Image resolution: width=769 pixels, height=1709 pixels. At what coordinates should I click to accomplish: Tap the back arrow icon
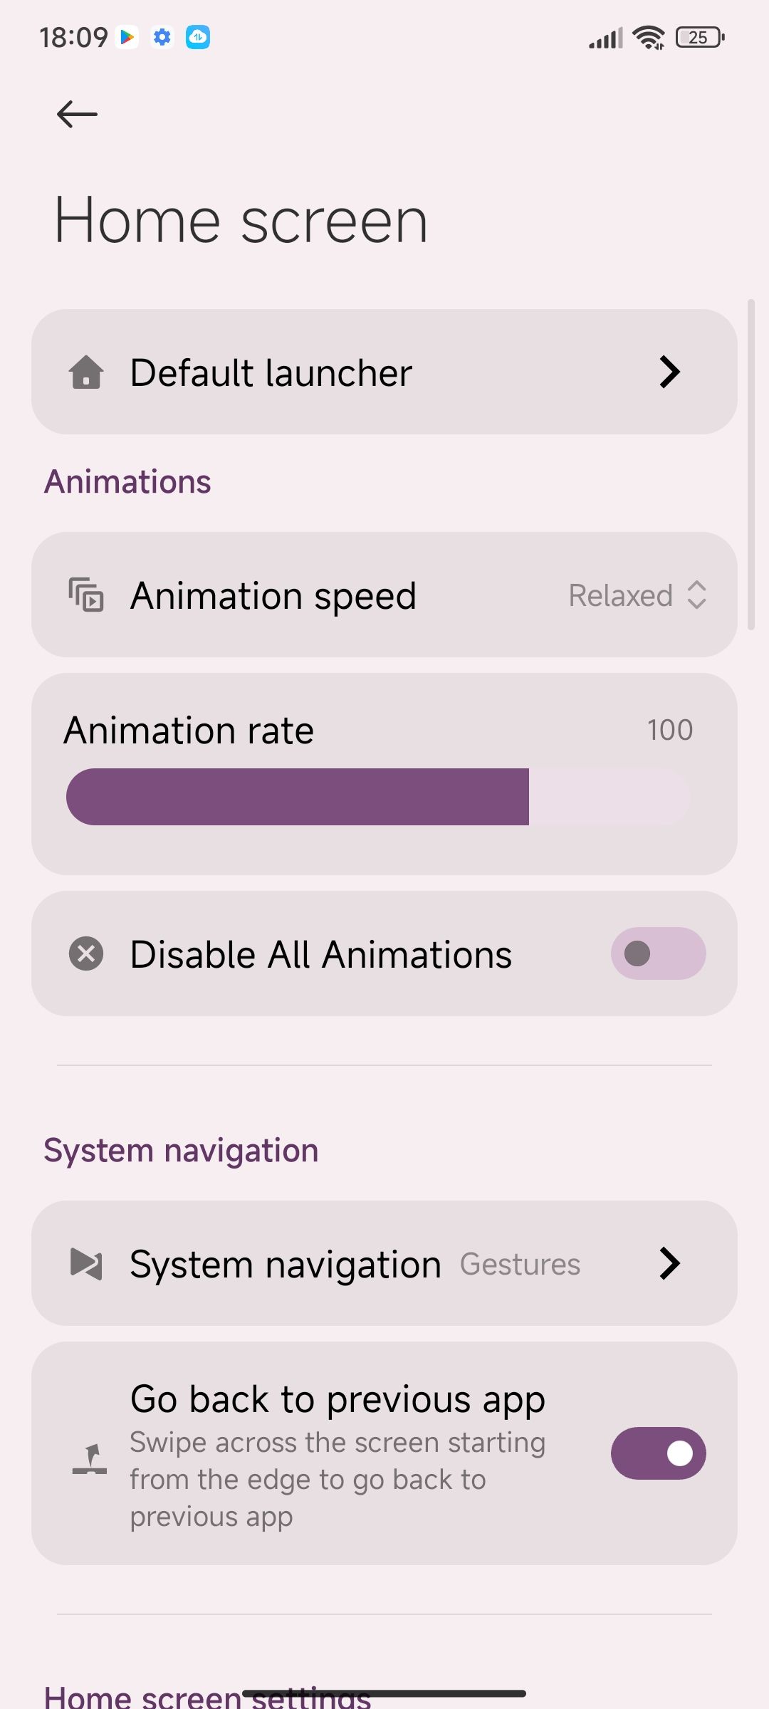(x=77, y=114)
